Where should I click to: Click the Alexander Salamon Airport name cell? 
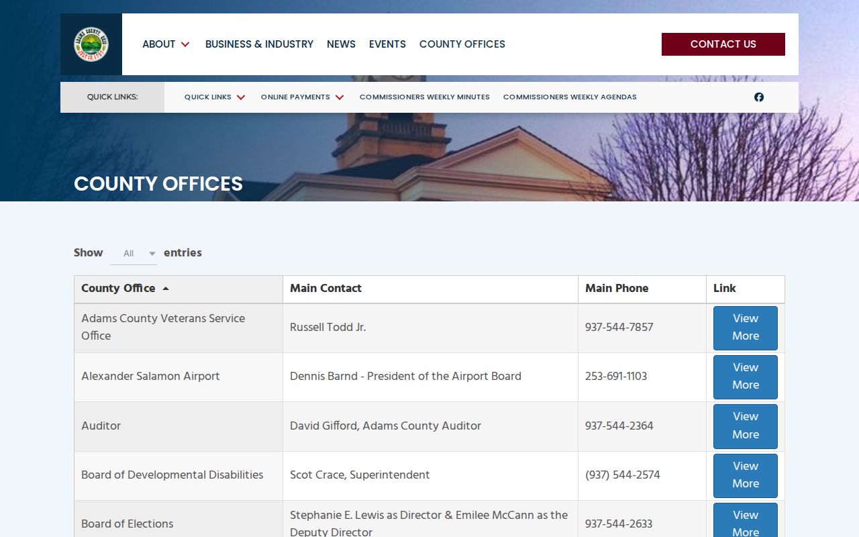179,377
